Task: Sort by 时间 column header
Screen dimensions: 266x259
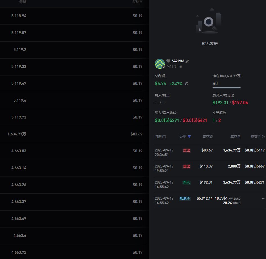Action: (x=158, y=137)
